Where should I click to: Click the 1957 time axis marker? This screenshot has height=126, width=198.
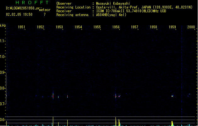[x=134, y=27]
